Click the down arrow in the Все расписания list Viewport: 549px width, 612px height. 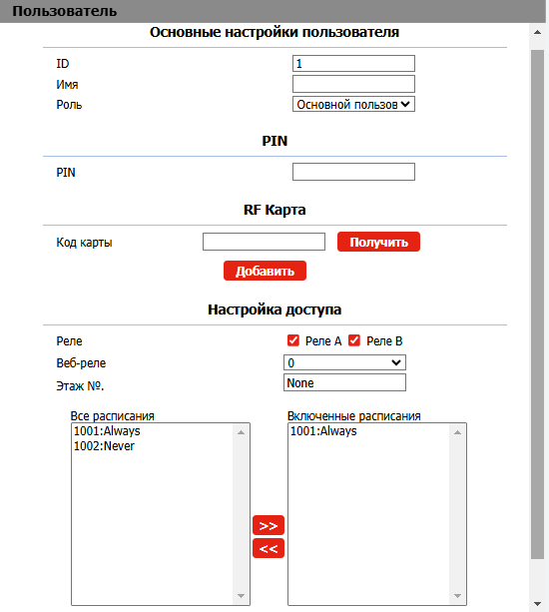[x=241, y=596]
